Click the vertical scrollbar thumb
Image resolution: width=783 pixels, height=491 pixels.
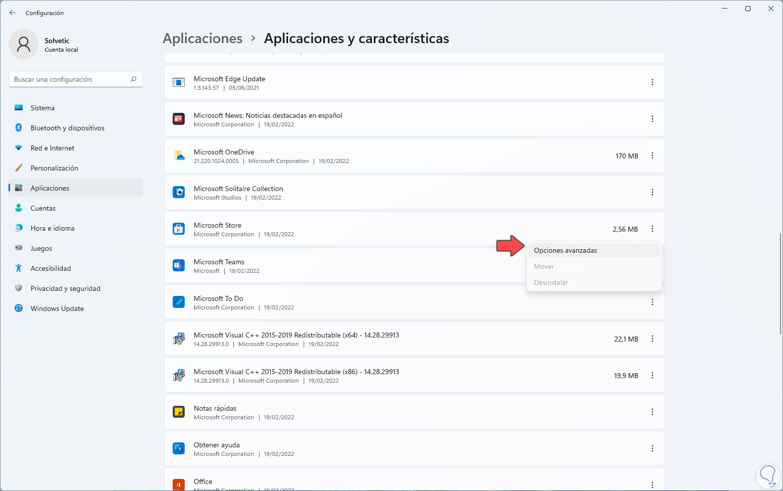[780, 283]
